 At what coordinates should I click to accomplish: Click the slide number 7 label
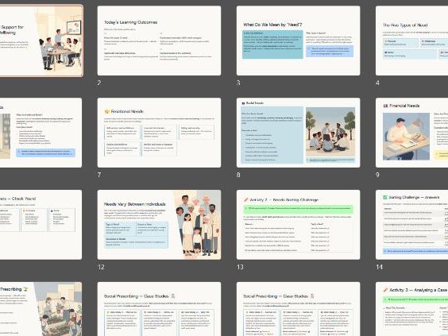click(99, 175)
